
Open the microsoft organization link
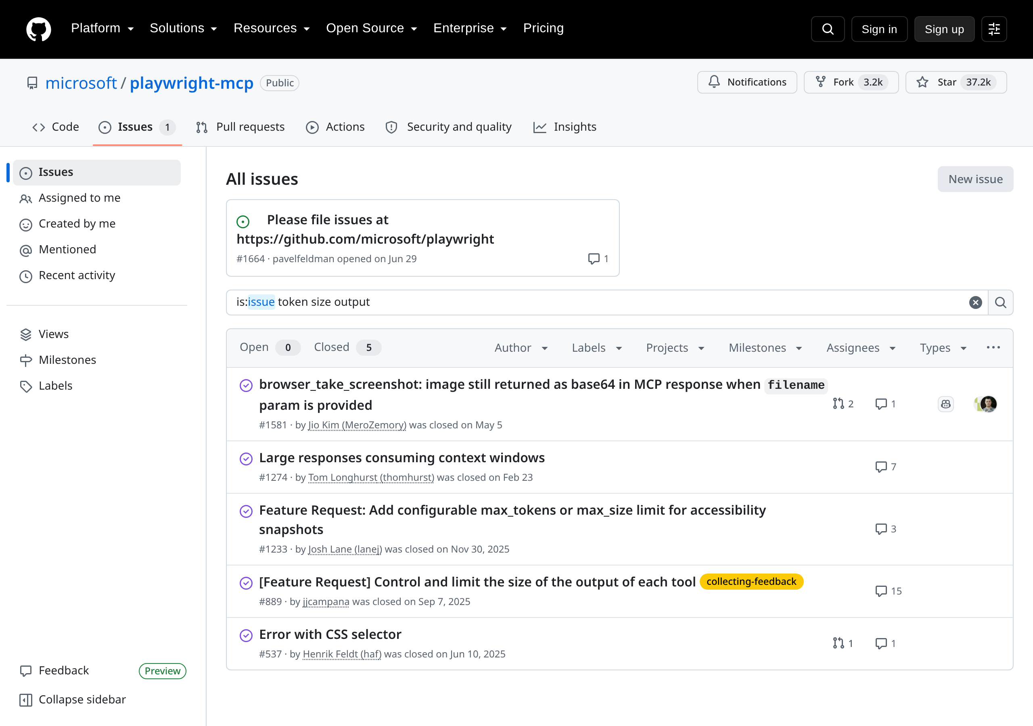(81, 83)
